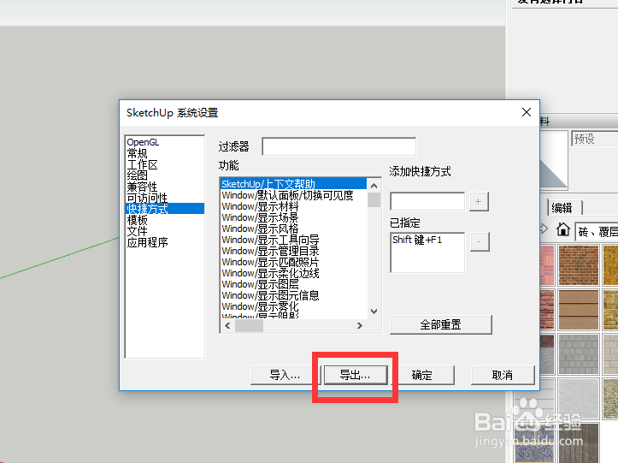Select OpenGL in the settings category list
The height and width of the screenshot is (463, 618).
pyautogui.click(x=143, y=142)
